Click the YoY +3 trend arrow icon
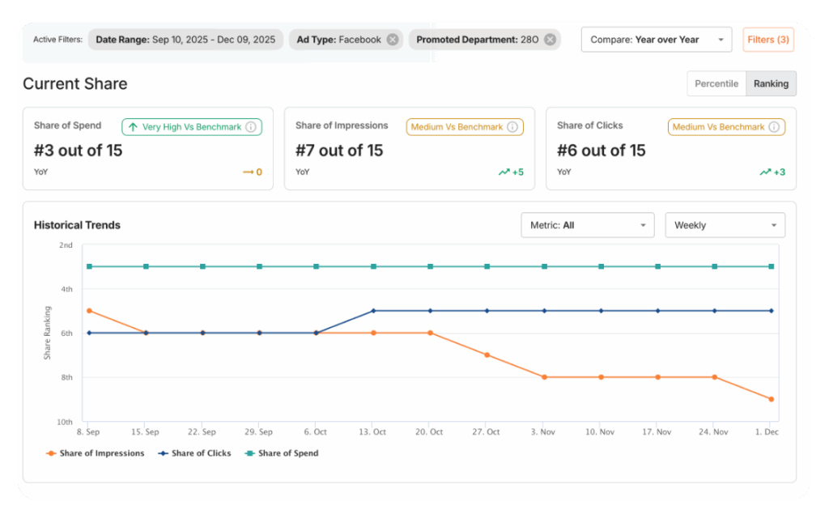Screen dimensions: 829x527 [x=763, y=172]
